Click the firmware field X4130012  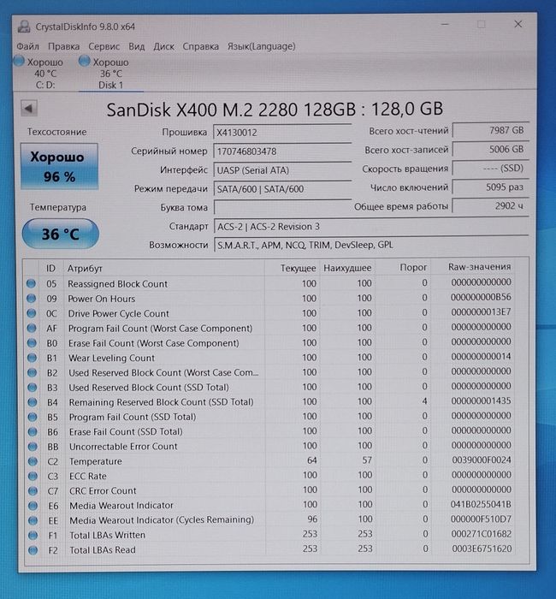[282, 133]
